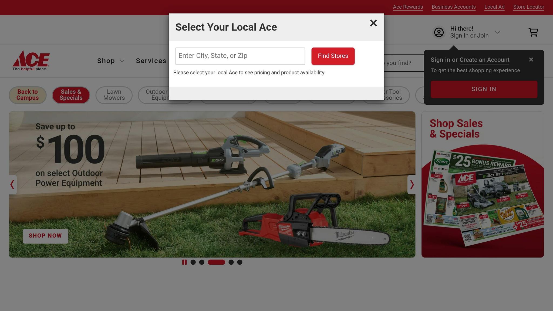Close the Select Your Local Ace dialog

[x=373, y=23]
